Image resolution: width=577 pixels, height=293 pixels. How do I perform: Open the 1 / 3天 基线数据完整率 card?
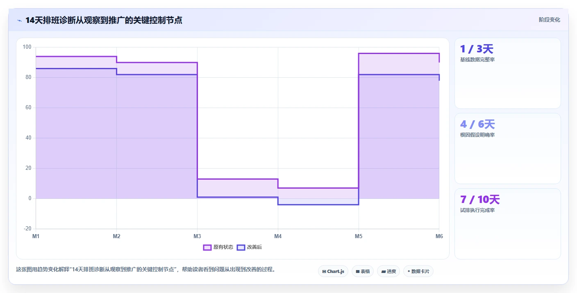(507, 73)
